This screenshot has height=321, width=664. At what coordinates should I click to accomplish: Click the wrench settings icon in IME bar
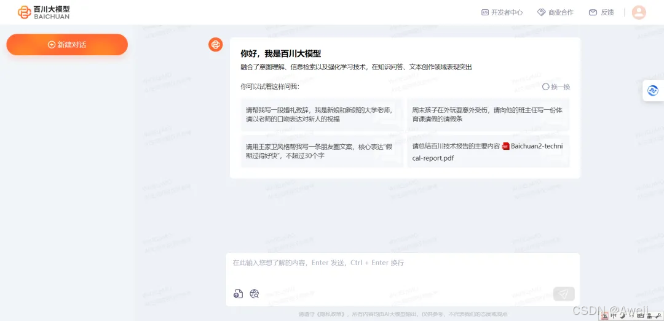coord(658,315)
